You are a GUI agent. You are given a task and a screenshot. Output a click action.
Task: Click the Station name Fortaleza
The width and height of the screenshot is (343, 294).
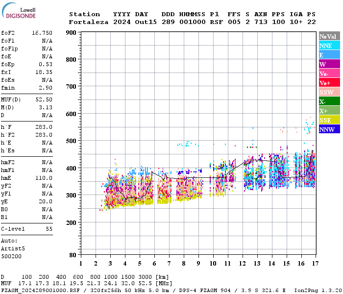89,22
